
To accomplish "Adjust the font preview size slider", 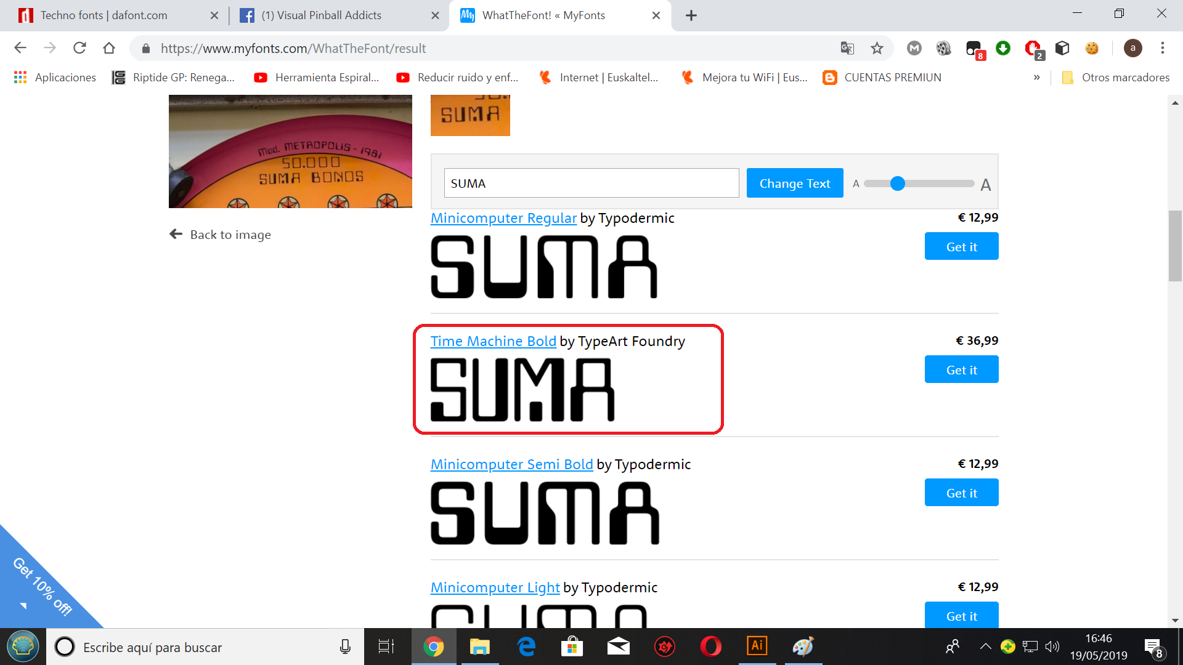I will click(x=898, y=183).
